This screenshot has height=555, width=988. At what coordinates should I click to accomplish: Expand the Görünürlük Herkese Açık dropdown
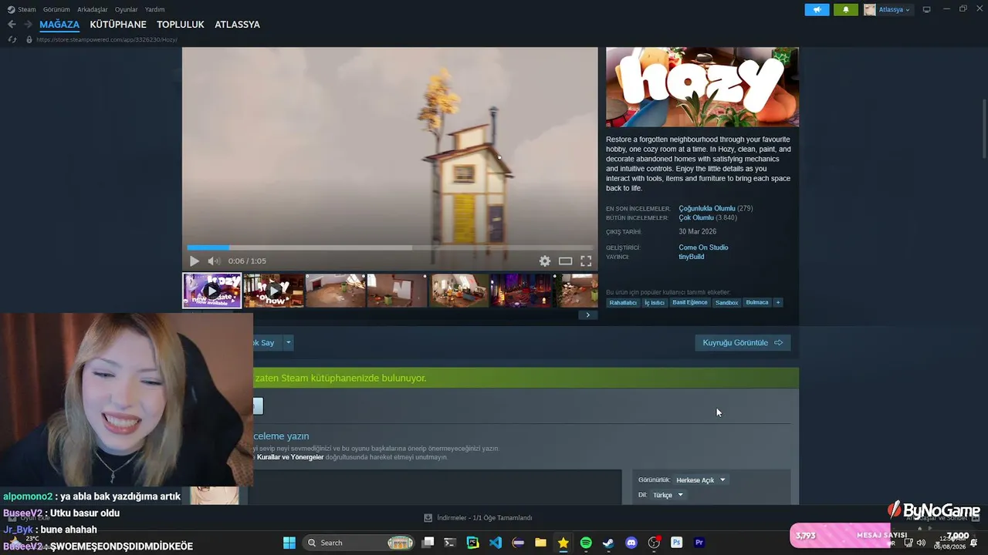(x=701, y=480)
